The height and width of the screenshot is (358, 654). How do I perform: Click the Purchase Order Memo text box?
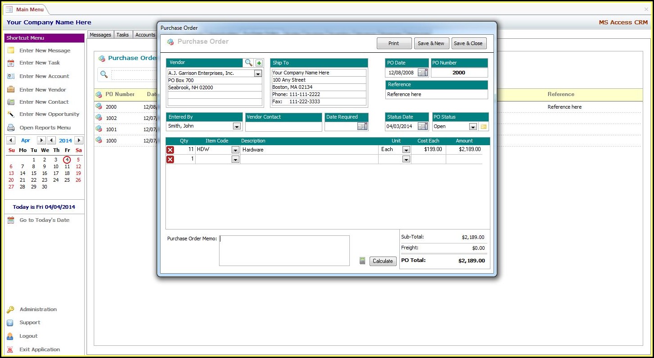tap(284, 251)
